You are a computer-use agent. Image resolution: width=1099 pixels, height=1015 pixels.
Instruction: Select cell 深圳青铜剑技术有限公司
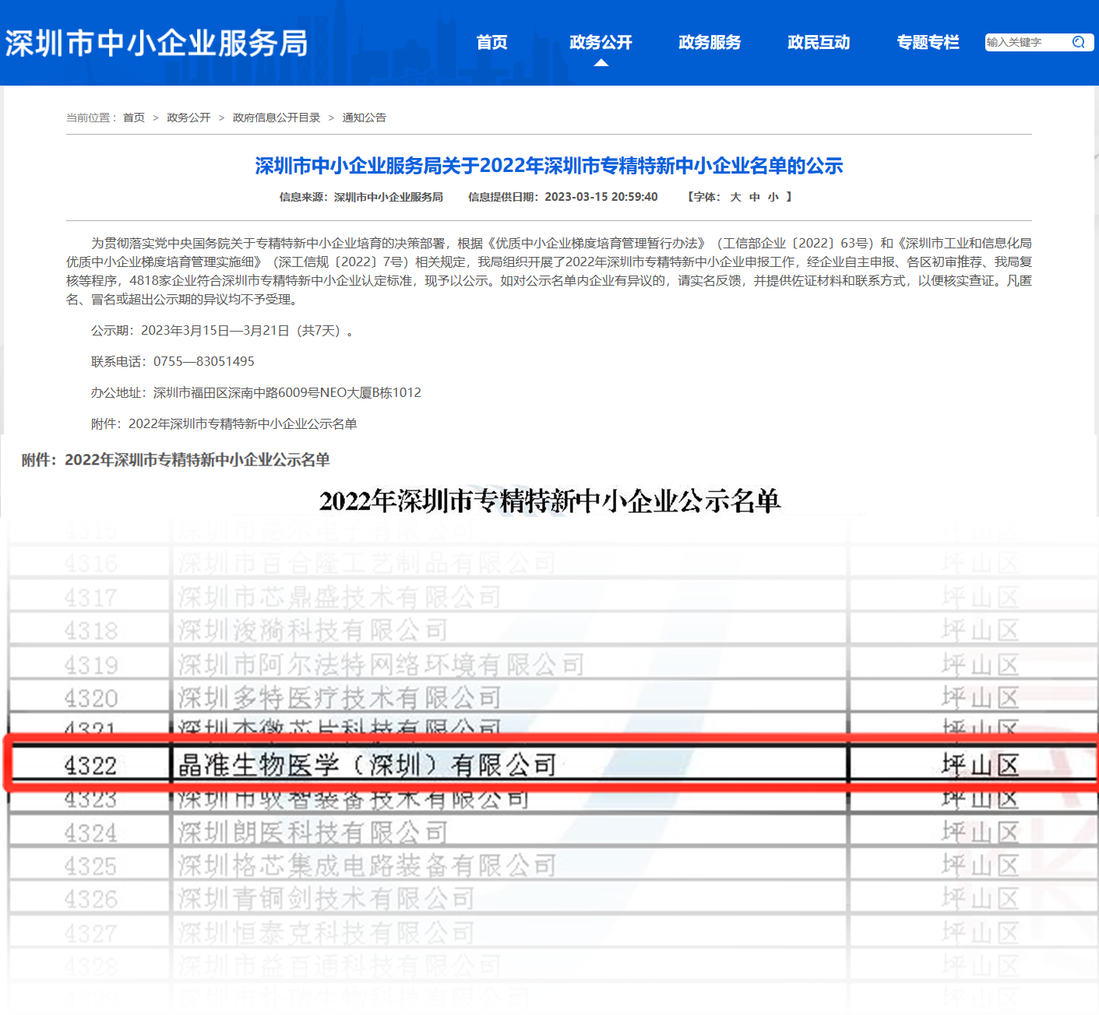point(509,899)
